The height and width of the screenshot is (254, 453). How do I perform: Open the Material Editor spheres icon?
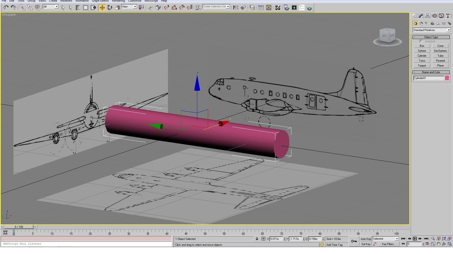(277, 8)
